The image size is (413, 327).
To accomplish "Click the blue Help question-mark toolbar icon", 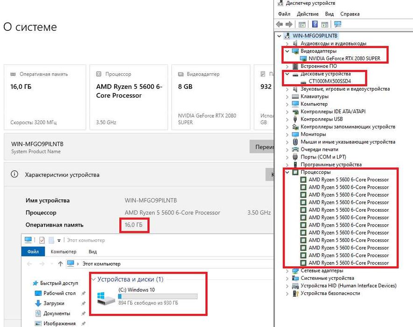I will click(315, 24).
